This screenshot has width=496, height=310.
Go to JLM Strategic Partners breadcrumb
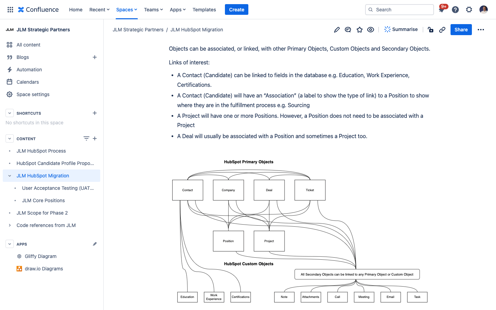(x=138, y=30)
